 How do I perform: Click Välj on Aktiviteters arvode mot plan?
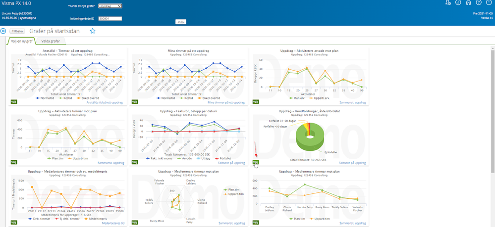[256, 102]
